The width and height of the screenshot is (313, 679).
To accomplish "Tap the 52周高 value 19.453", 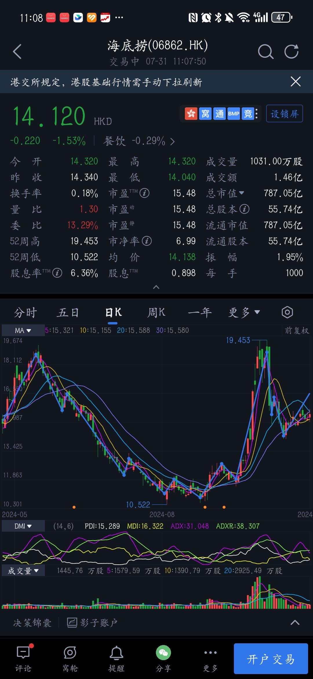I will 84,241.
